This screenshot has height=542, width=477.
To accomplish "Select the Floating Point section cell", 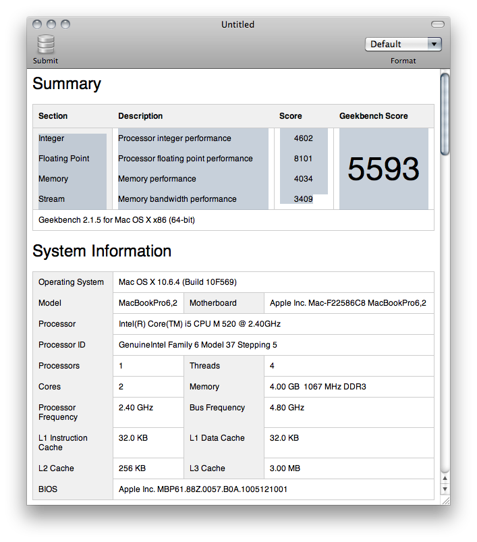I will pos(63,159).
